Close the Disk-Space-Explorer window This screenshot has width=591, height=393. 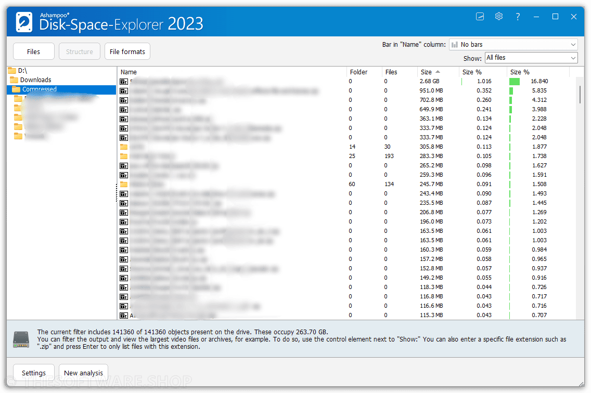[574, 17]
